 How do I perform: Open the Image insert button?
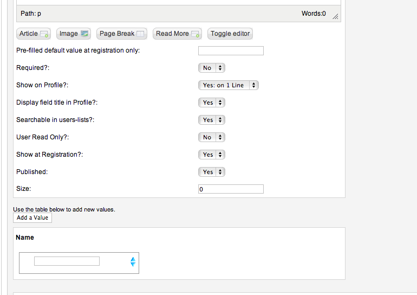coord(74,34)
